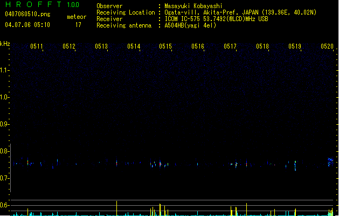Click the location text Ogata-vill. Akita-Pref. JAPAN

pos(211,12)
